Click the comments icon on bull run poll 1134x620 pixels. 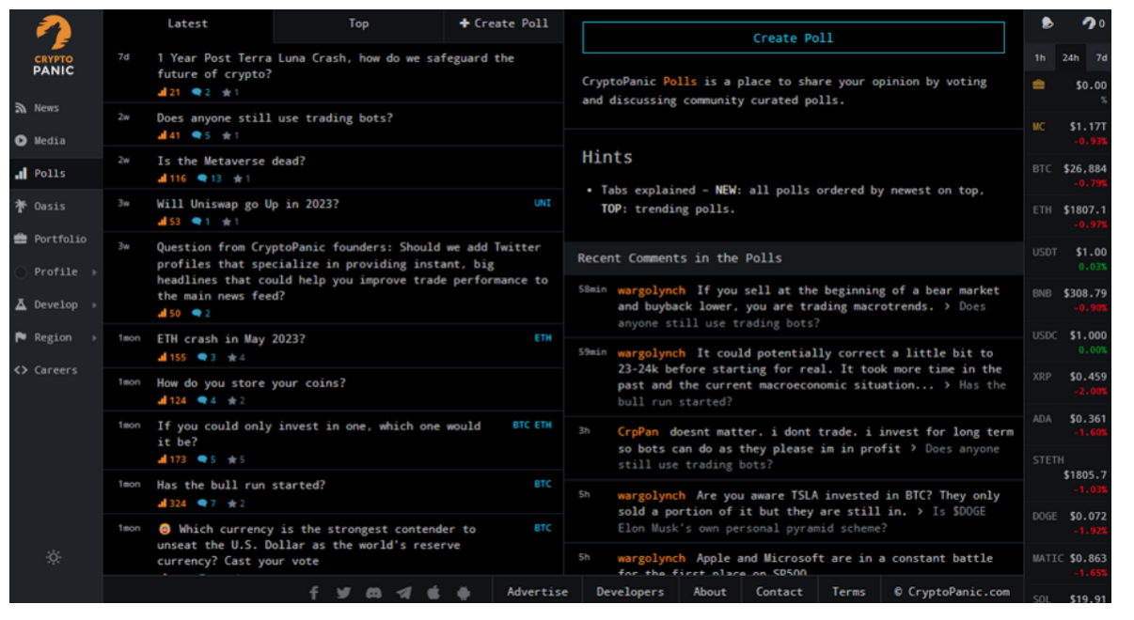click(202, 503)
